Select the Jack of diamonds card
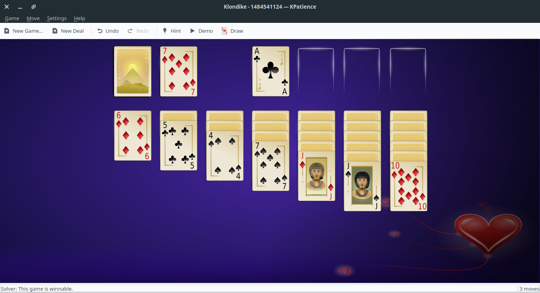Image resolution: width=540 pixels, height=293 pixels. coord(317,176)
